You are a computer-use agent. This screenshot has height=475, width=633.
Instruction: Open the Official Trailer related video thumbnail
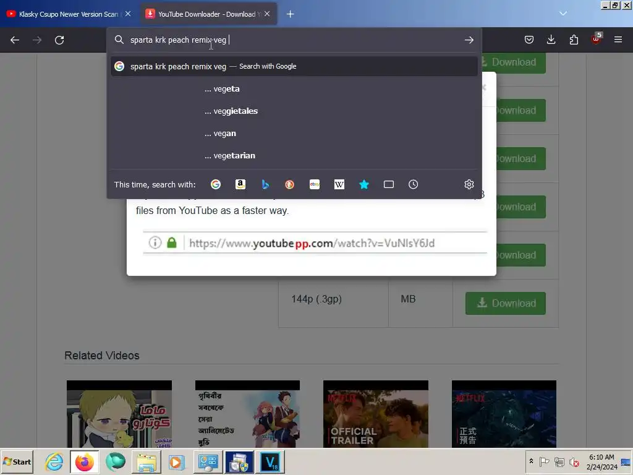[x=376, y=414]
